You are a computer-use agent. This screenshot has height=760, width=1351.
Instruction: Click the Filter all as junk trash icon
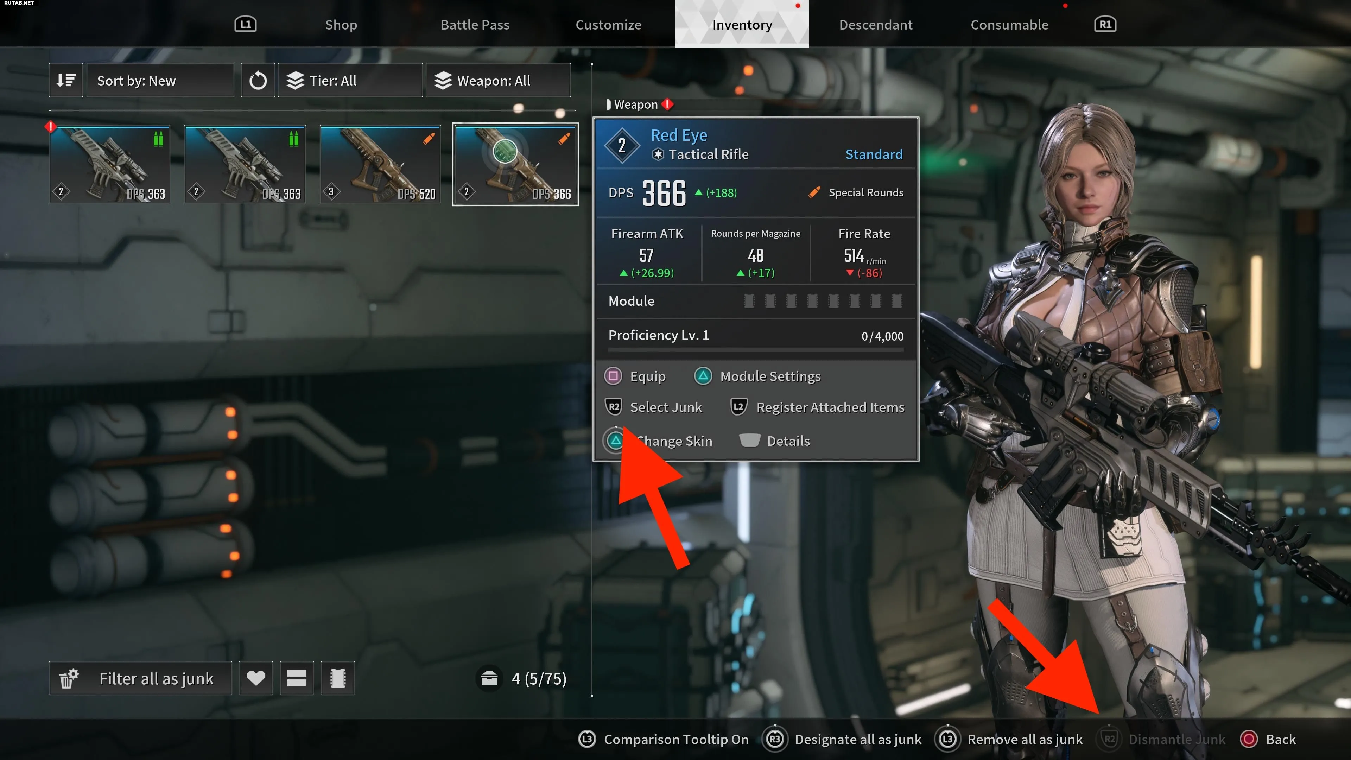69,678
